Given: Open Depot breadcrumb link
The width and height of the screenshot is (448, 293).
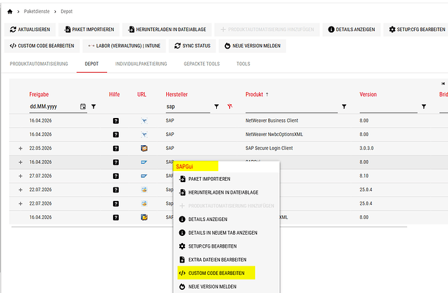Looking at the screenshot, I should tap(66, 12).
